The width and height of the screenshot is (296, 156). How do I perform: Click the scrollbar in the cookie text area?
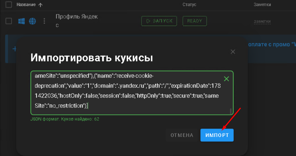[231, 111]
